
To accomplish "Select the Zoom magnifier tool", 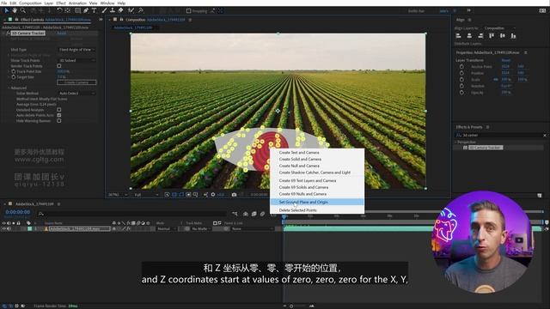I will point(23,10).
